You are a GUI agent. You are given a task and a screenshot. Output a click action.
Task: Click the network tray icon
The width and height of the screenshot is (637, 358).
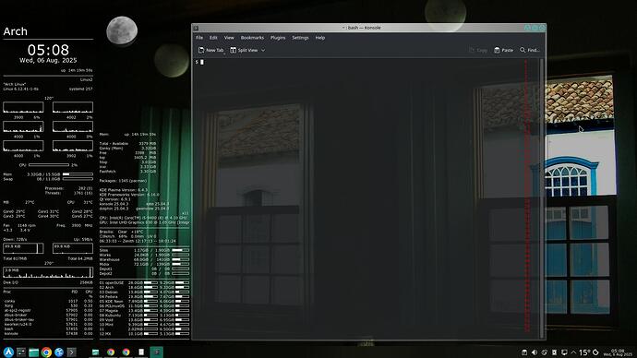click(564, 352)
